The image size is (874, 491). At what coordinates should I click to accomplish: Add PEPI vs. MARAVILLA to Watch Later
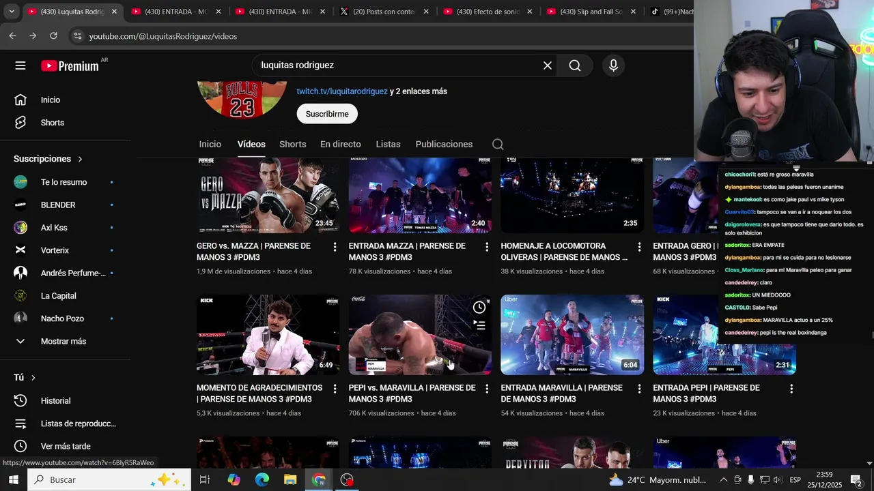(479, 308)
